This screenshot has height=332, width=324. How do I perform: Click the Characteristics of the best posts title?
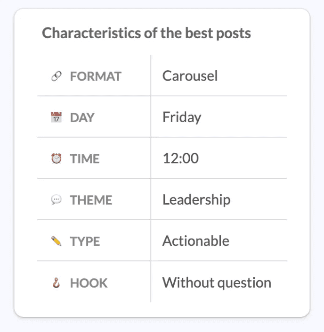pos(146,33)
